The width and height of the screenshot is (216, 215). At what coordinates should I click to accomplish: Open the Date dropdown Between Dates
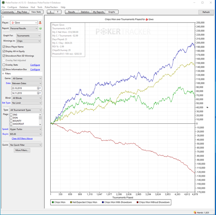(x=27, y=83)
